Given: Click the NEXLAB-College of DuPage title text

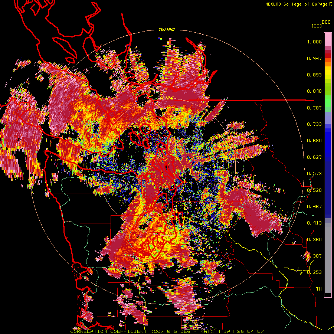Looking at the screenshot, I should tap(297, 4).
